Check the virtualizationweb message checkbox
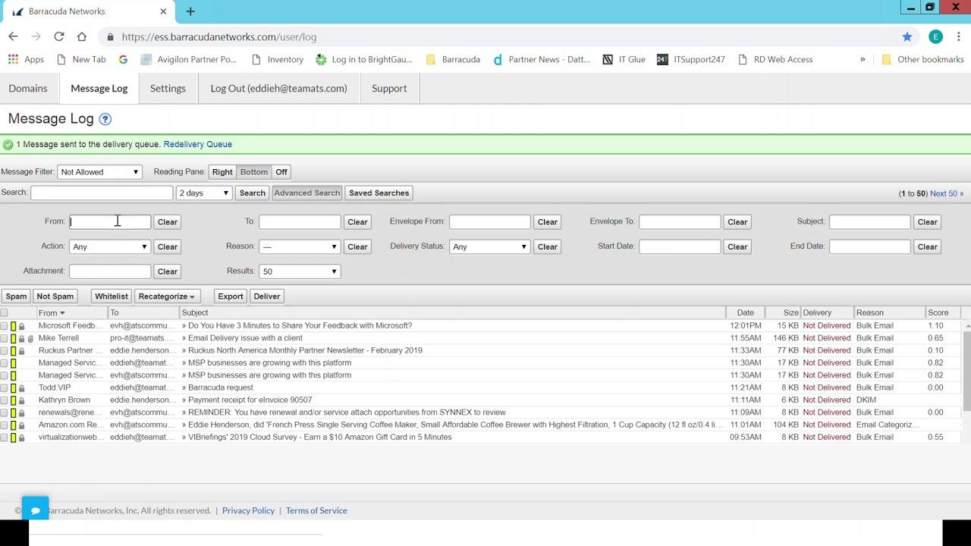The width and height of the screenshot is (971, 546). tap(4, 437)
